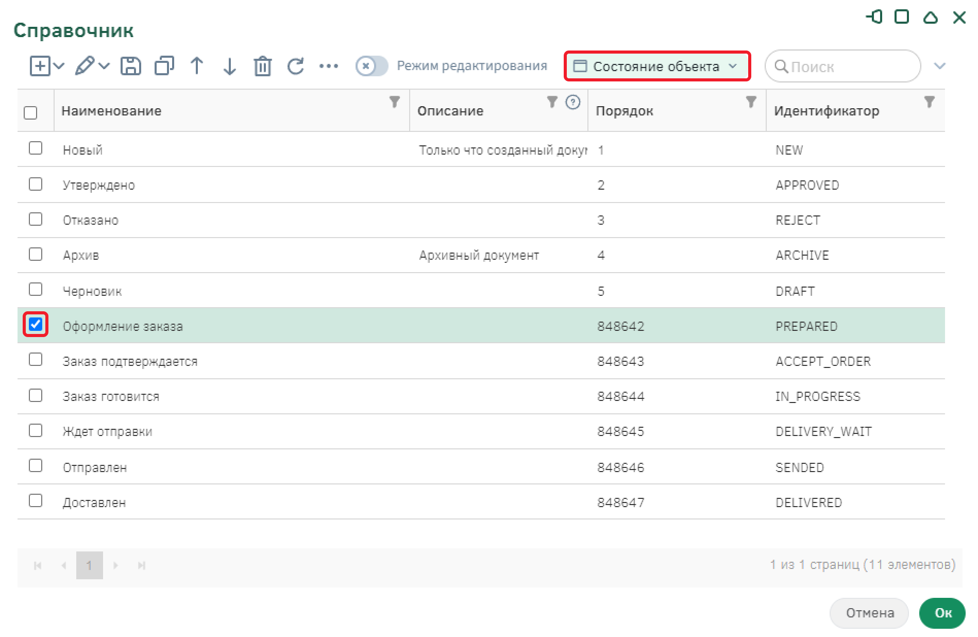Tick the select-all checkbox in the header
The image size is (978, 637).
(31, 112)
